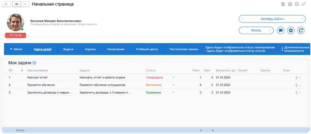Click the Октябрь 2024 г. period button

272,19
